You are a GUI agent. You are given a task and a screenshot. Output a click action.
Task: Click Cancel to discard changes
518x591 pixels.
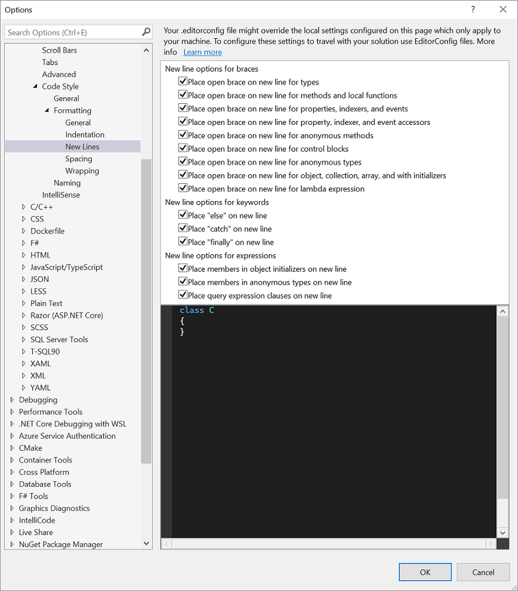coord(483,572)
